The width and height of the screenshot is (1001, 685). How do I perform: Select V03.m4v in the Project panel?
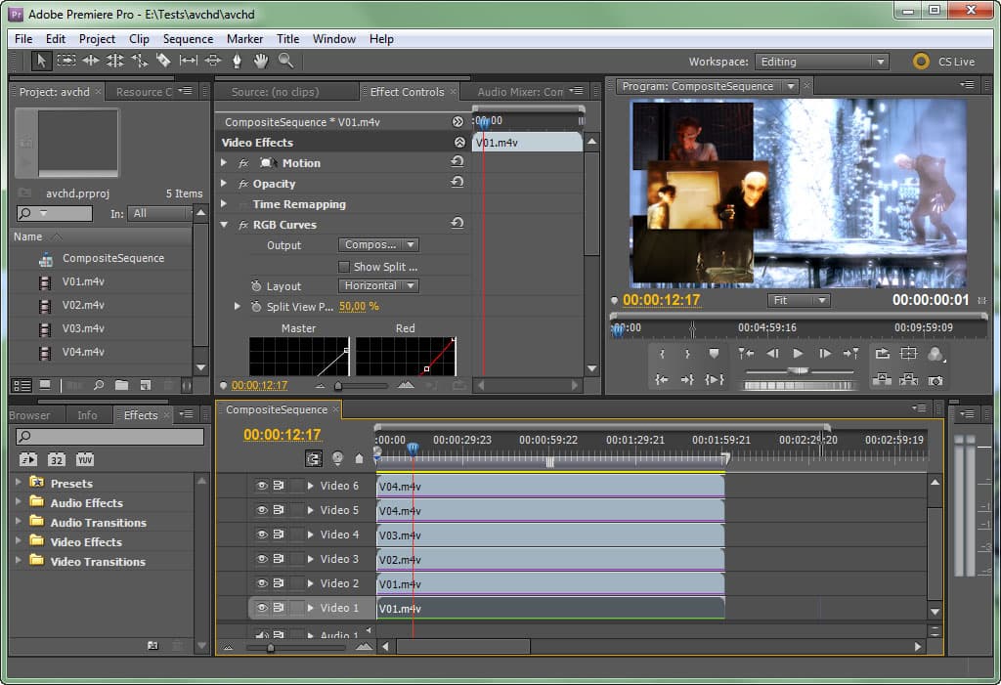[x=83, y=328]
